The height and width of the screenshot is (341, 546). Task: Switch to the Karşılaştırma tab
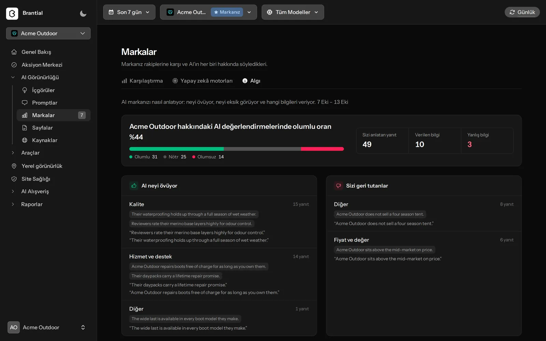coord(142,81)
